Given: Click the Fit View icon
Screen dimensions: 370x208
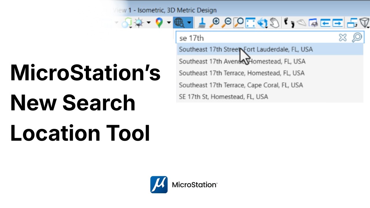Looking at the screenshot, I should [x=250, y=23].
